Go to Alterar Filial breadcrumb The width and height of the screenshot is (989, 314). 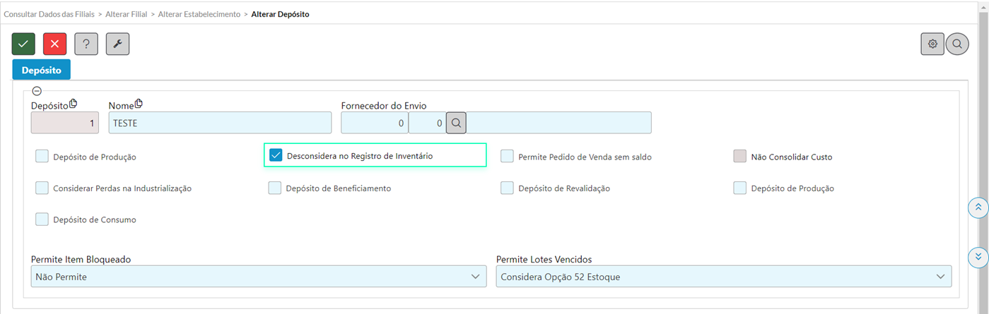pos(127,14)
